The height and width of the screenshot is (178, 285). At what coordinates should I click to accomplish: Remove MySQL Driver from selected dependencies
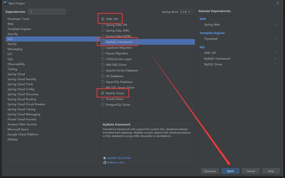(275, 64)
